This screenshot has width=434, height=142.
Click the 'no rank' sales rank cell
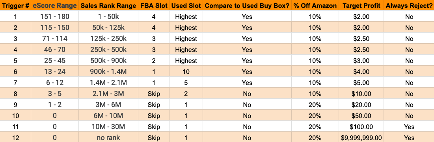coord(108,138)
